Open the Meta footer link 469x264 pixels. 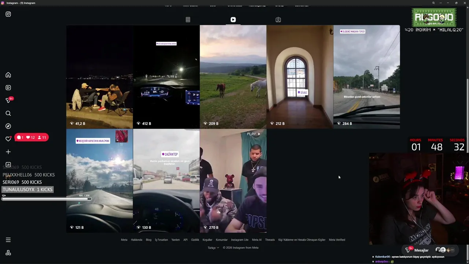point(124,240)
